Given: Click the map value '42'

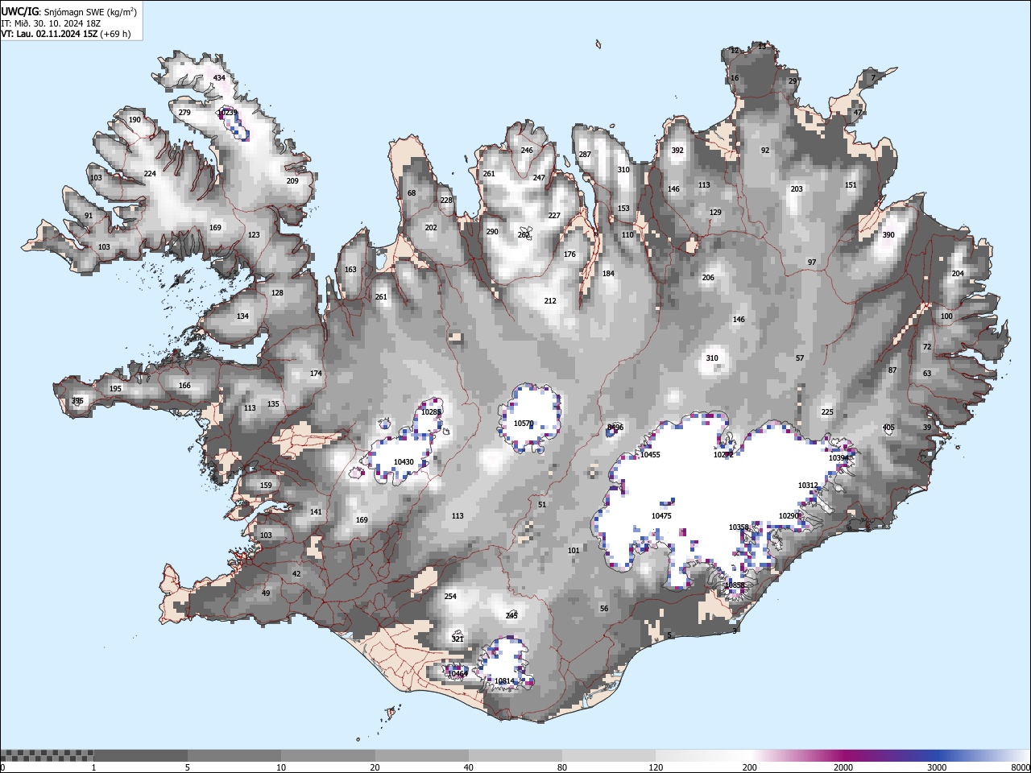Looking at the screenshot, I should coord(296,574).
